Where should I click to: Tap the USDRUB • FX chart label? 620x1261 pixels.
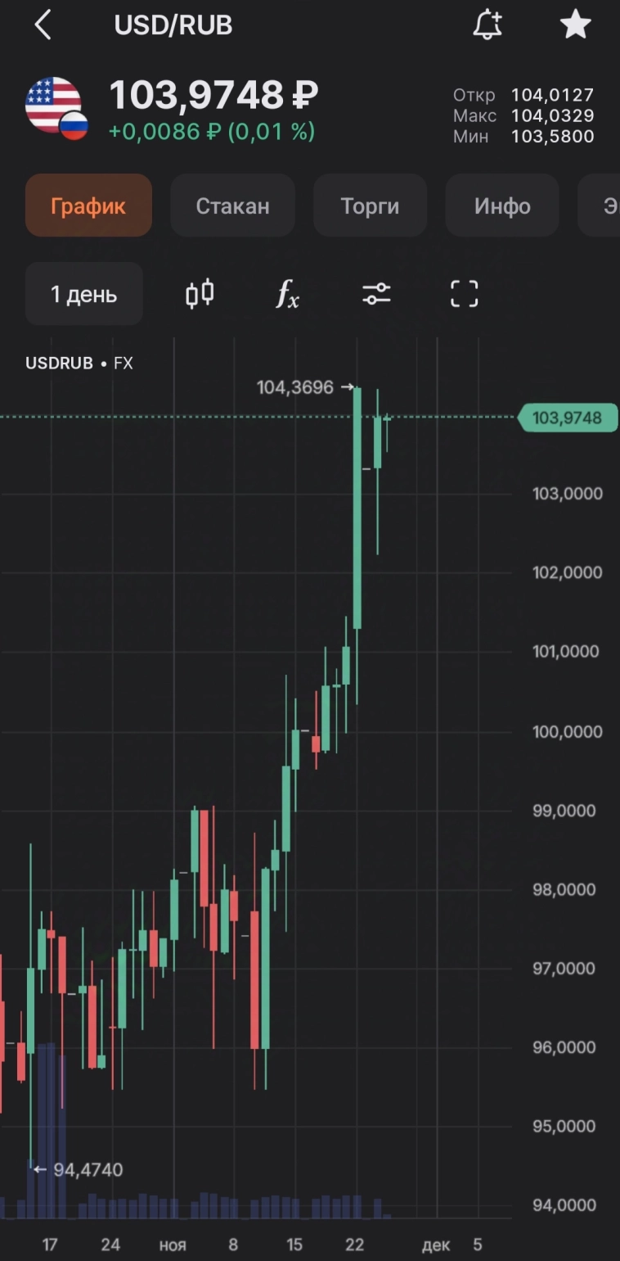(79, 363)
